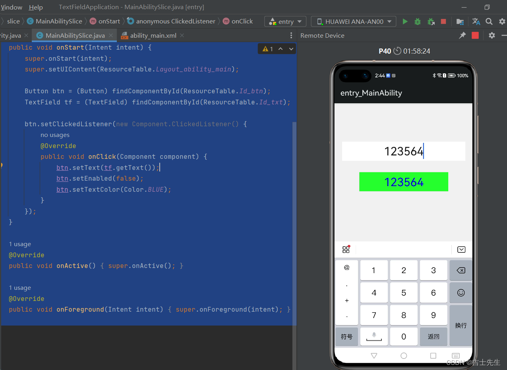Click Id_txt resource reference
The height and width of the screenshot is (370, 507).
click(271, 102)
